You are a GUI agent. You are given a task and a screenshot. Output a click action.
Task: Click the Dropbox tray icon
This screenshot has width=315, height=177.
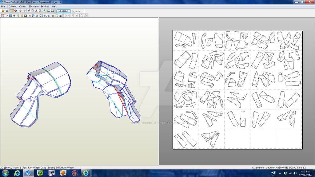point(285,173)
